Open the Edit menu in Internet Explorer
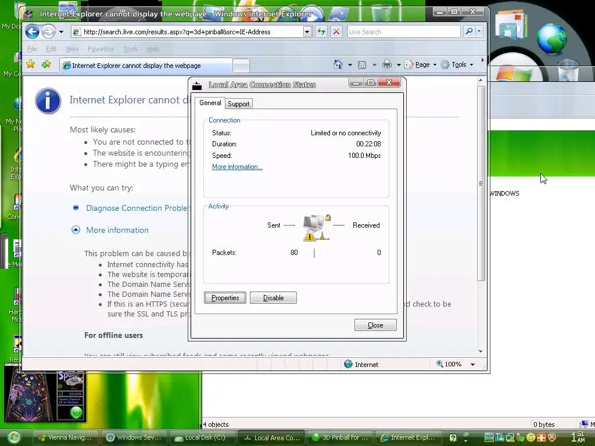Image resolution: width=595 pixels, height=446 pixels. tap(51, 49)
